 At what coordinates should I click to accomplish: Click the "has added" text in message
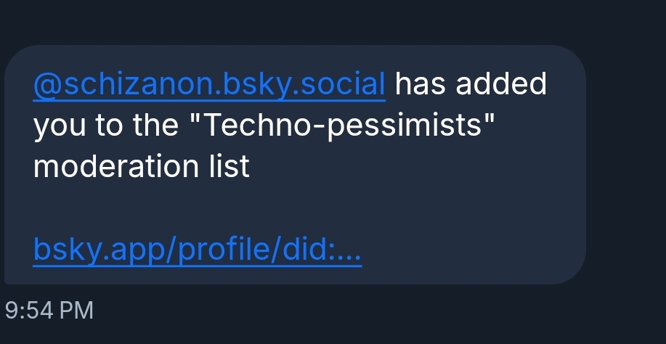(x=470, y=85)
